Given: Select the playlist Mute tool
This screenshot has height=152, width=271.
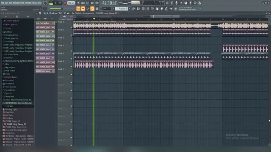Looking at the screenshot, I should (x=53, y=13).
